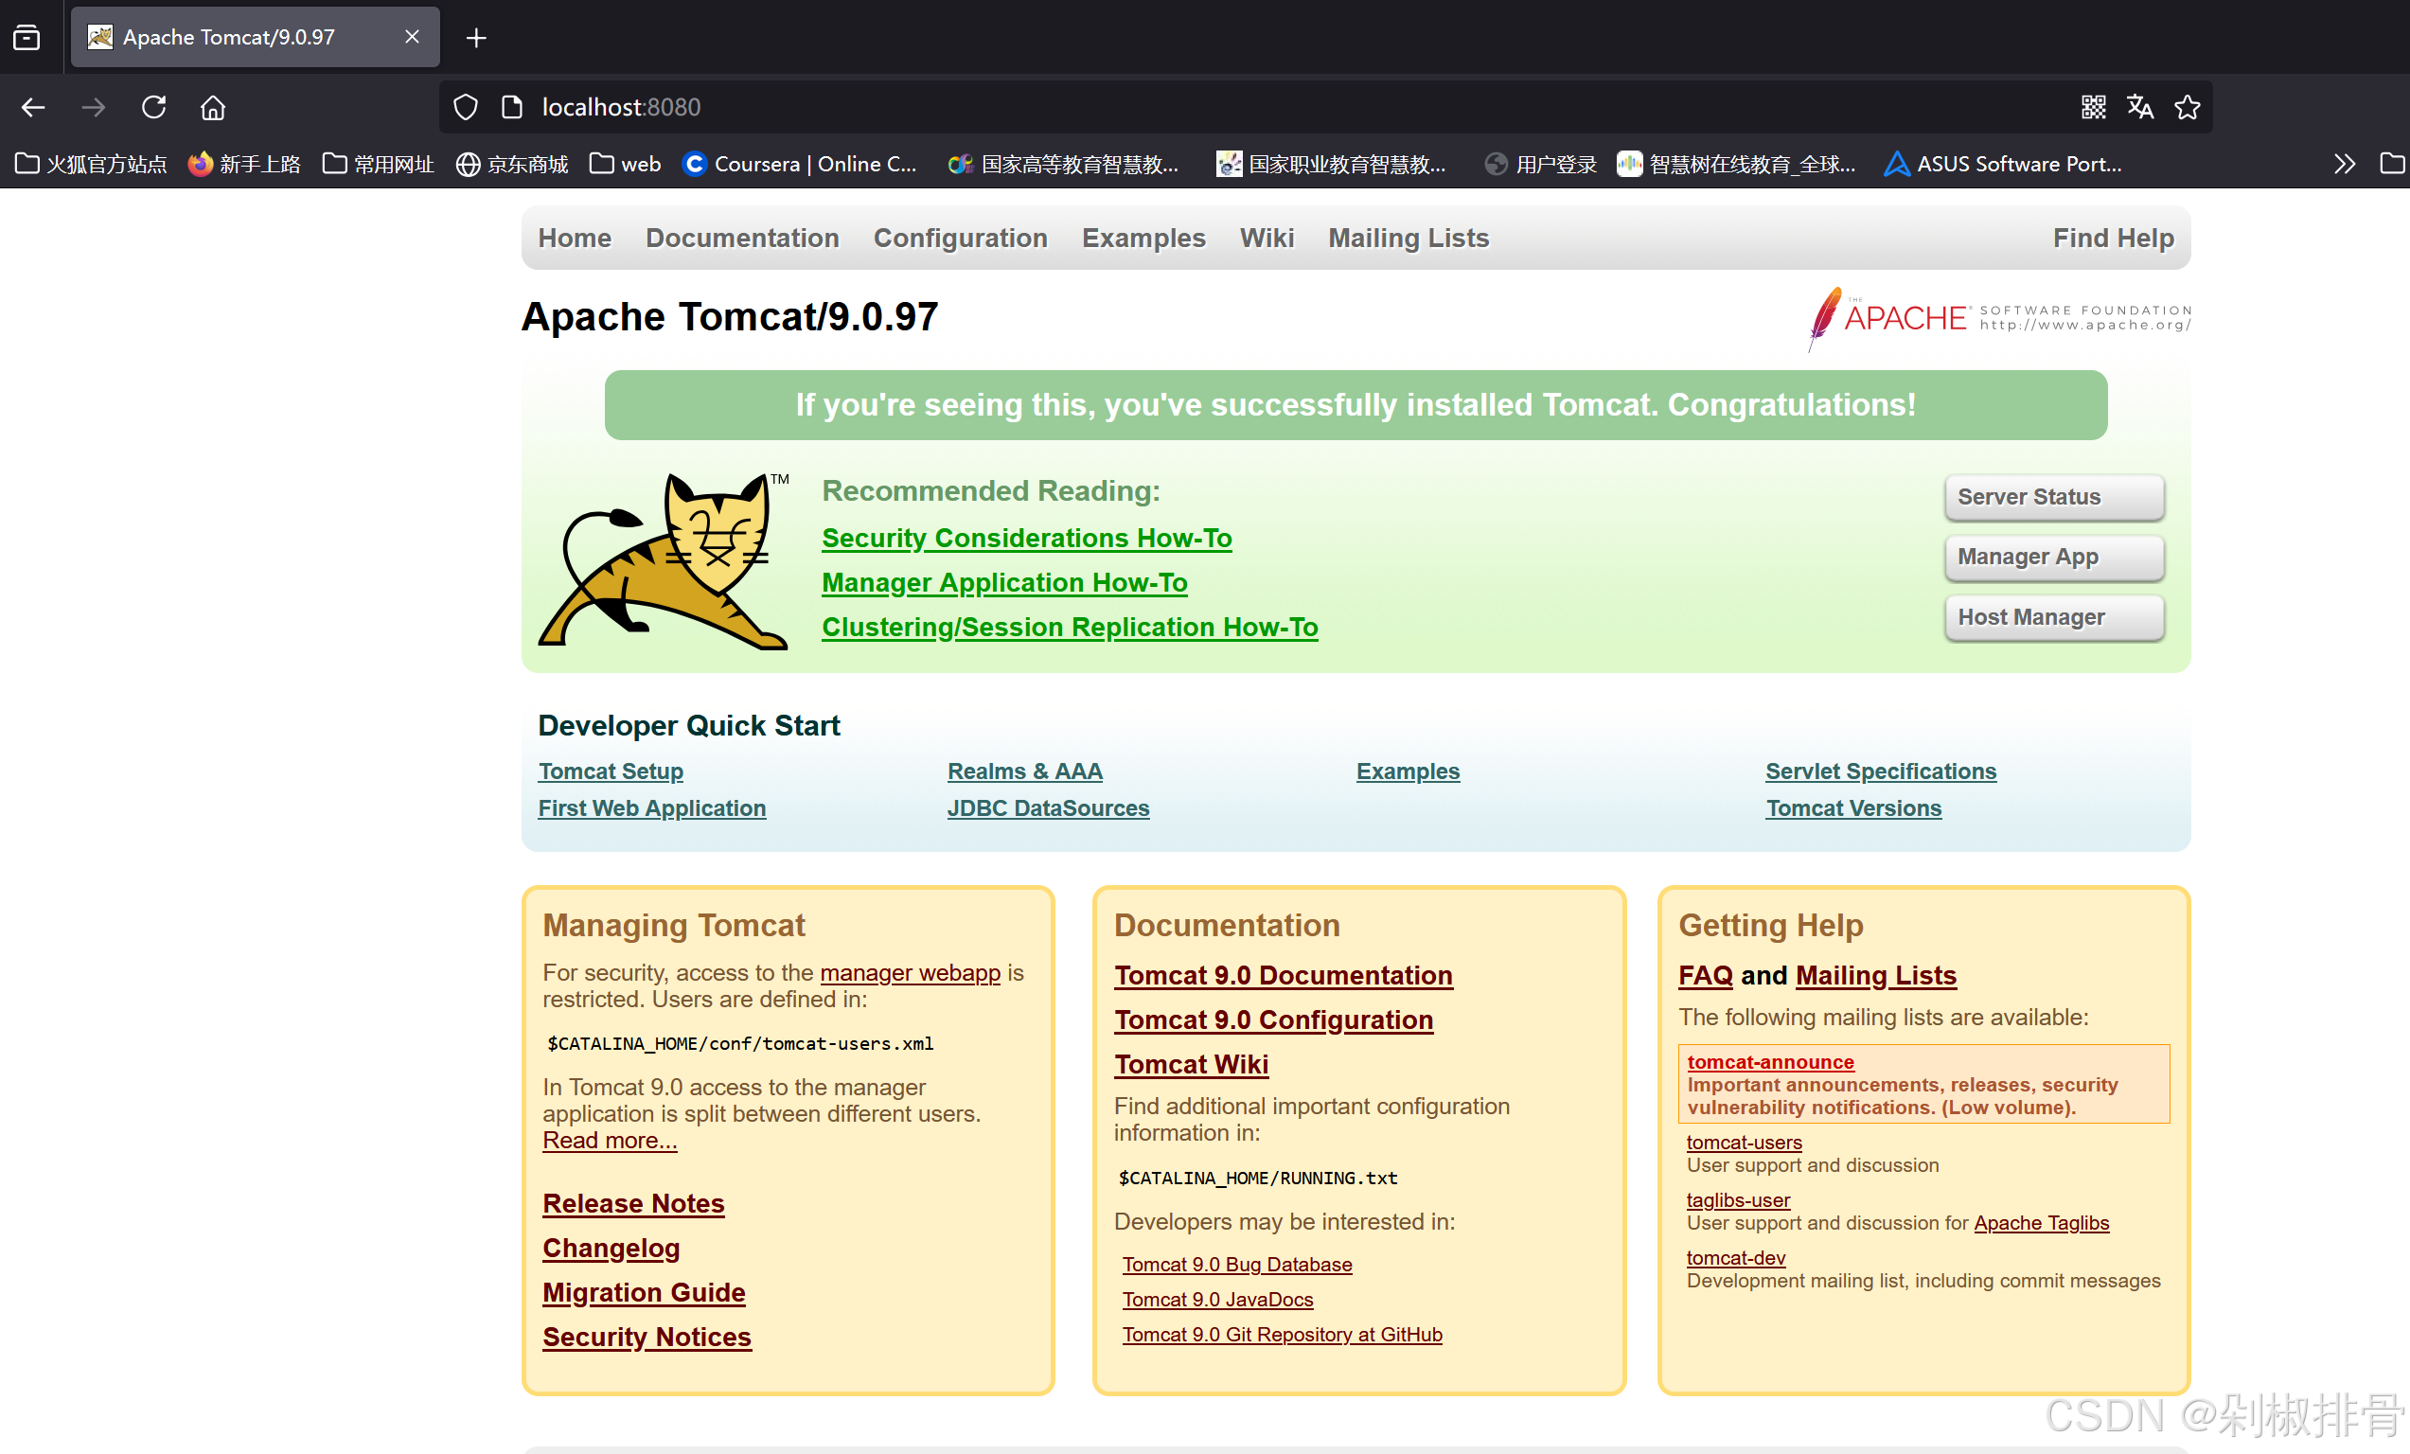Open Security Considerations How-To link
The image size is (2410, 1454).
point(1026,538)
